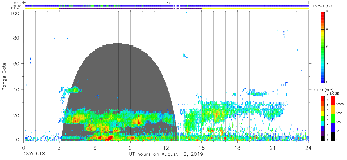Click the 20 label on POWER colorbar
The width and height of the screenshot is (347, 160).
328,47
